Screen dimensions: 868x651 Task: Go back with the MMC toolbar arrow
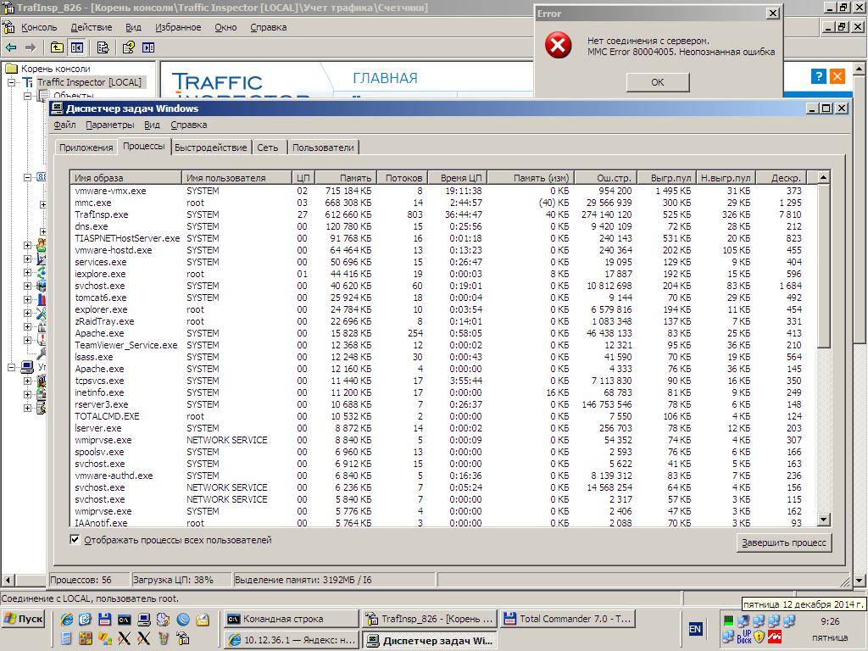(x=11, y=48)
